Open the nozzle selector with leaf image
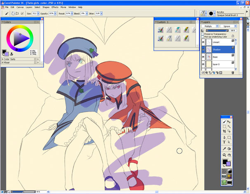The width and height of the screenshot is (250, 194). point(224,182)
